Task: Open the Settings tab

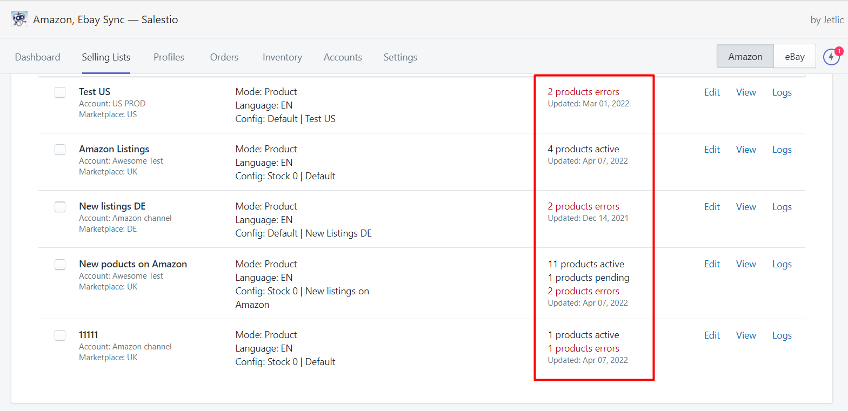Action: [x=400, y=57]
